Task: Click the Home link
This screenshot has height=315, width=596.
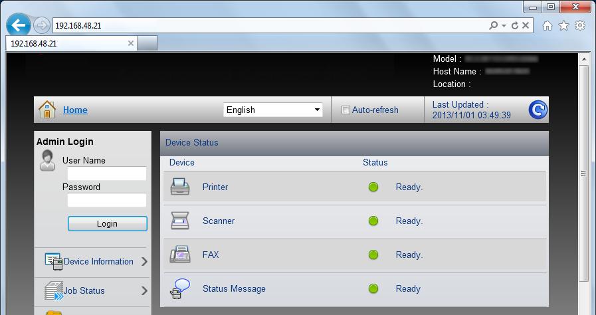Action: (x=75, y=110)
